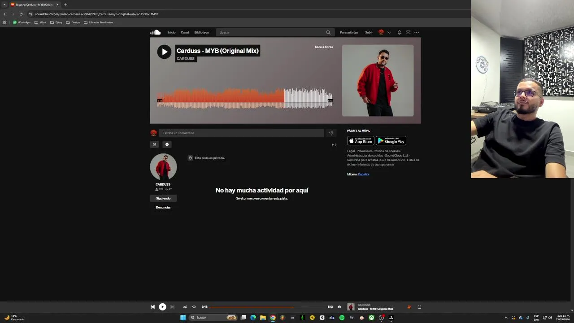574x323 pixels.
Task: Click the Escribe un comentario field
Action: (x=241, y=133)
